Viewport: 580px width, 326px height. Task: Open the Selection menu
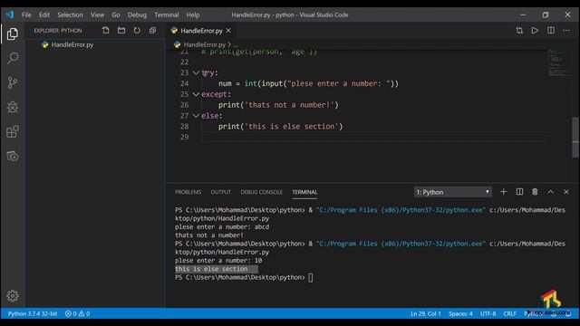(x=70, y=14)
